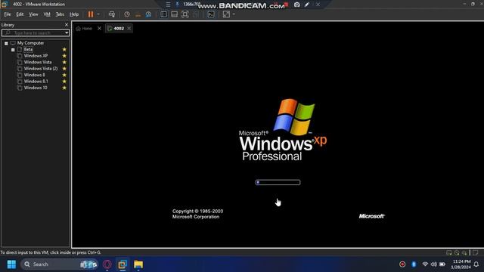Open the snapshot manager
Viewport: 484px width, 272px height.
[x=148, y=14]
